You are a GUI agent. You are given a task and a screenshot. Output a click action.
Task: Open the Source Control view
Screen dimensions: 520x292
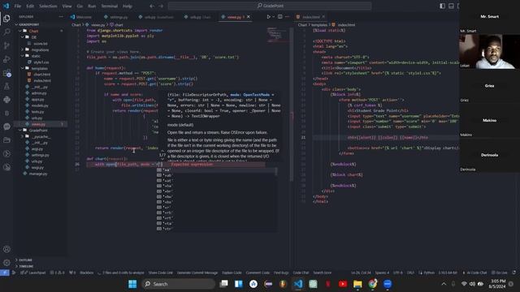pos(6,45)
